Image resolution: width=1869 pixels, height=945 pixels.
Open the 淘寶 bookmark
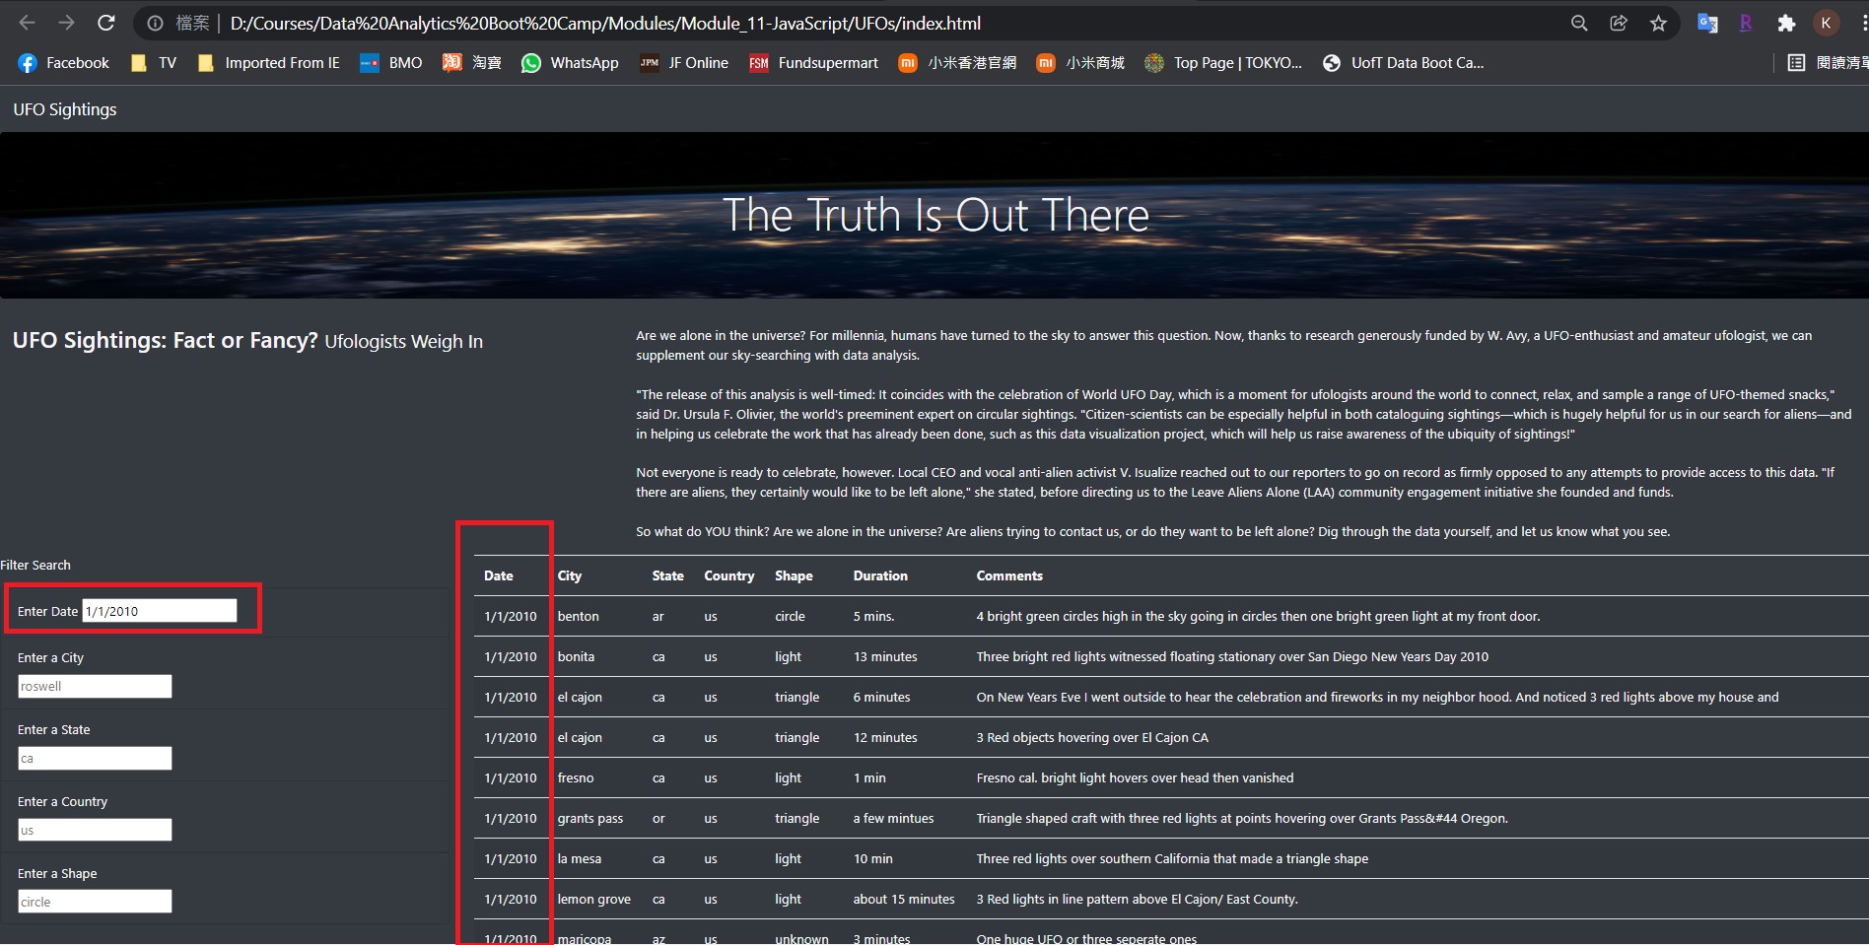472,63
